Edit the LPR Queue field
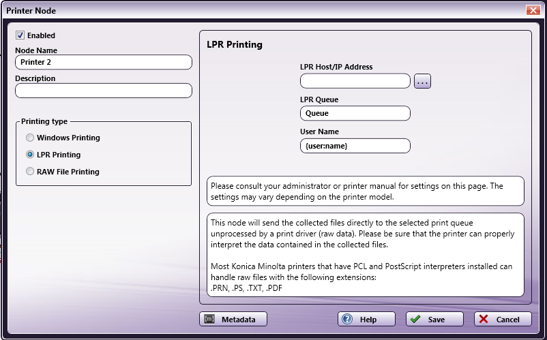The width and height of the screenshot is (547, 340). [x=355, y=113]
